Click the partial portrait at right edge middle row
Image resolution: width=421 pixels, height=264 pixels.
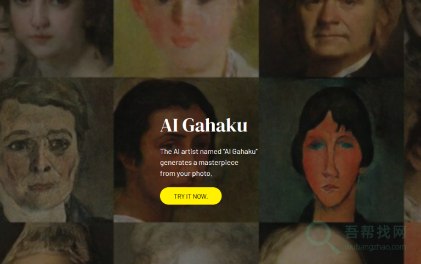(x=413, y=150)
